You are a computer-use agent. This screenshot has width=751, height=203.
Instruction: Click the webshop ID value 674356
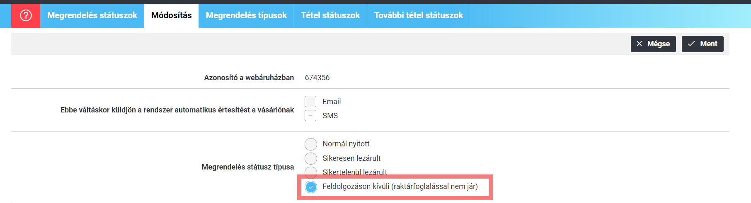(x=317, y=78)
